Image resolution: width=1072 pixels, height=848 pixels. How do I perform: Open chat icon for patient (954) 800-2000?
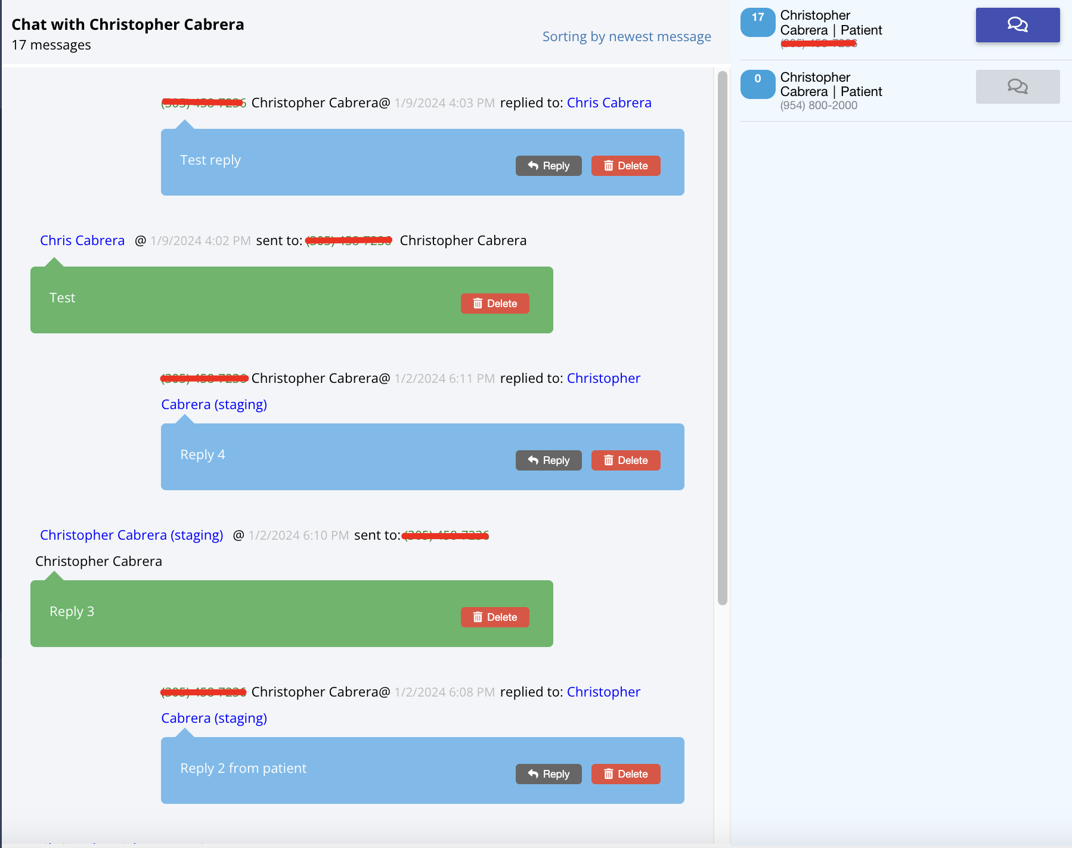pyautogui.click(x=1017, y=87)
